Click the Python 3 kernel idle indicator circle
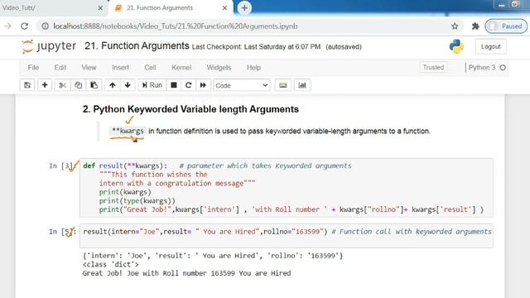Image resolution: width=530 pixels, height=298 pixels. pyautogui.click(x=503, y=68)
